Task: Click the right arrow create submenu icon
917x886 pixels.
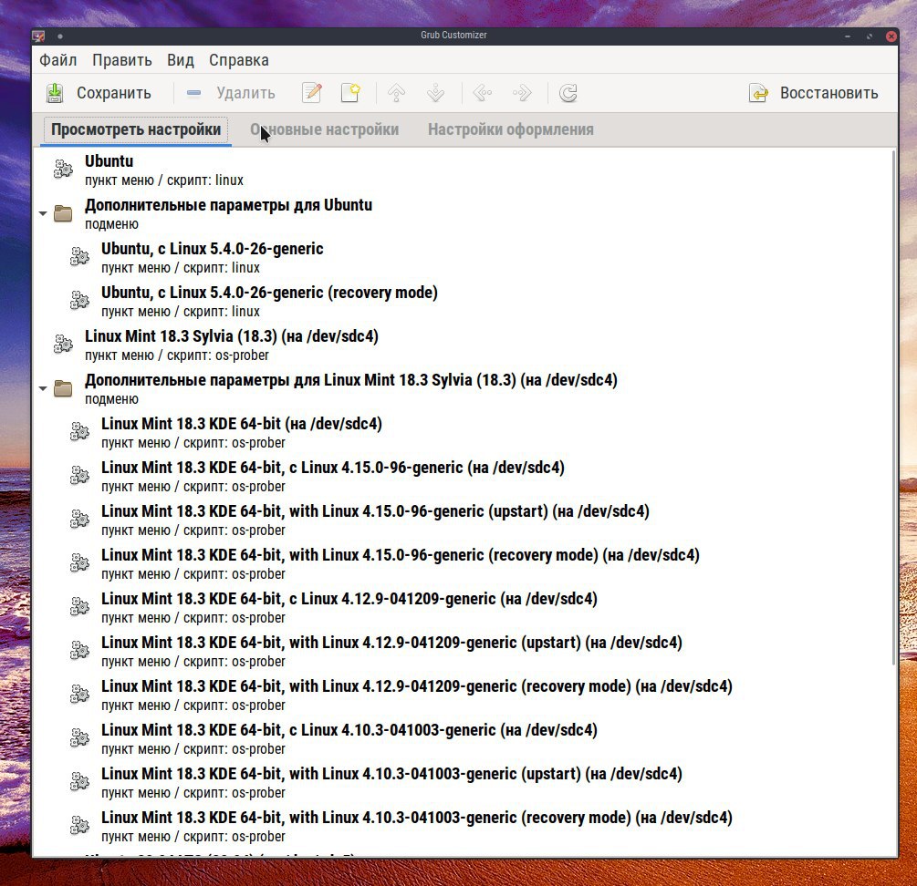Action: (522, 93)
